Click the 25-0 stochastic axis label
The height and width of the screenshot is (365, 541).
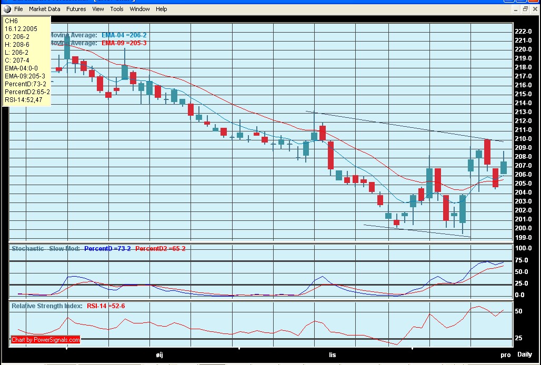tap(522, 283)
